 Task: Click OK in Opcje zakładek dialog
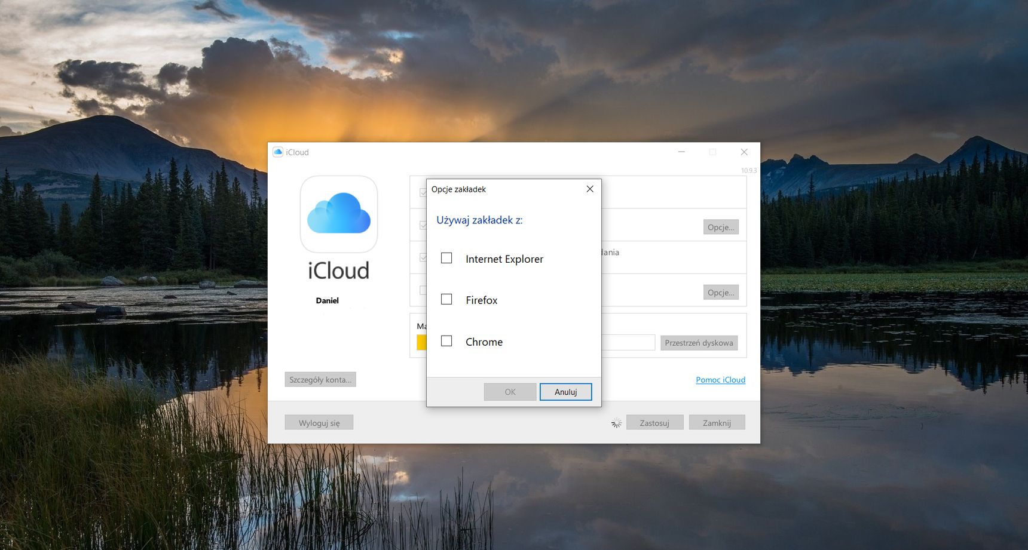point(510,392)
